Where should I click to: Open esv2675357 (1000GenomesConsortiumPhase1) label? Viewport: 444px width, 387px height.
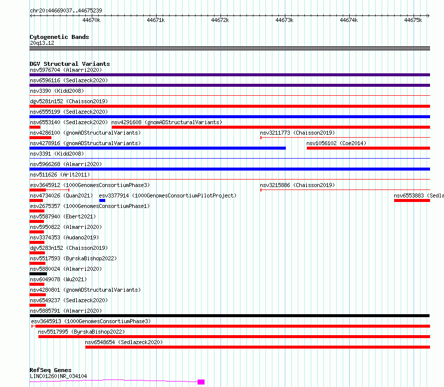coord(90,206)
